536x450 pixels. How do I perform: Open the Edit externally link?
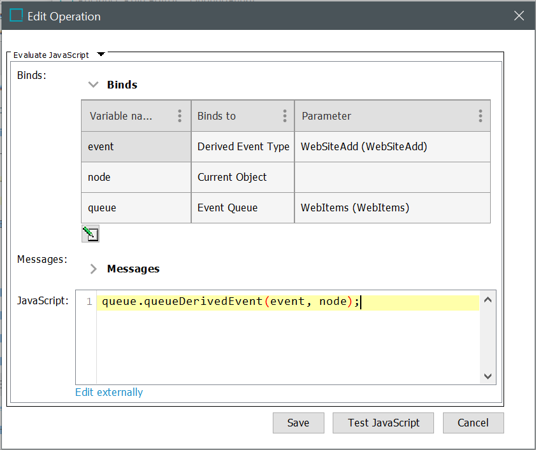(x=109, y=392)
